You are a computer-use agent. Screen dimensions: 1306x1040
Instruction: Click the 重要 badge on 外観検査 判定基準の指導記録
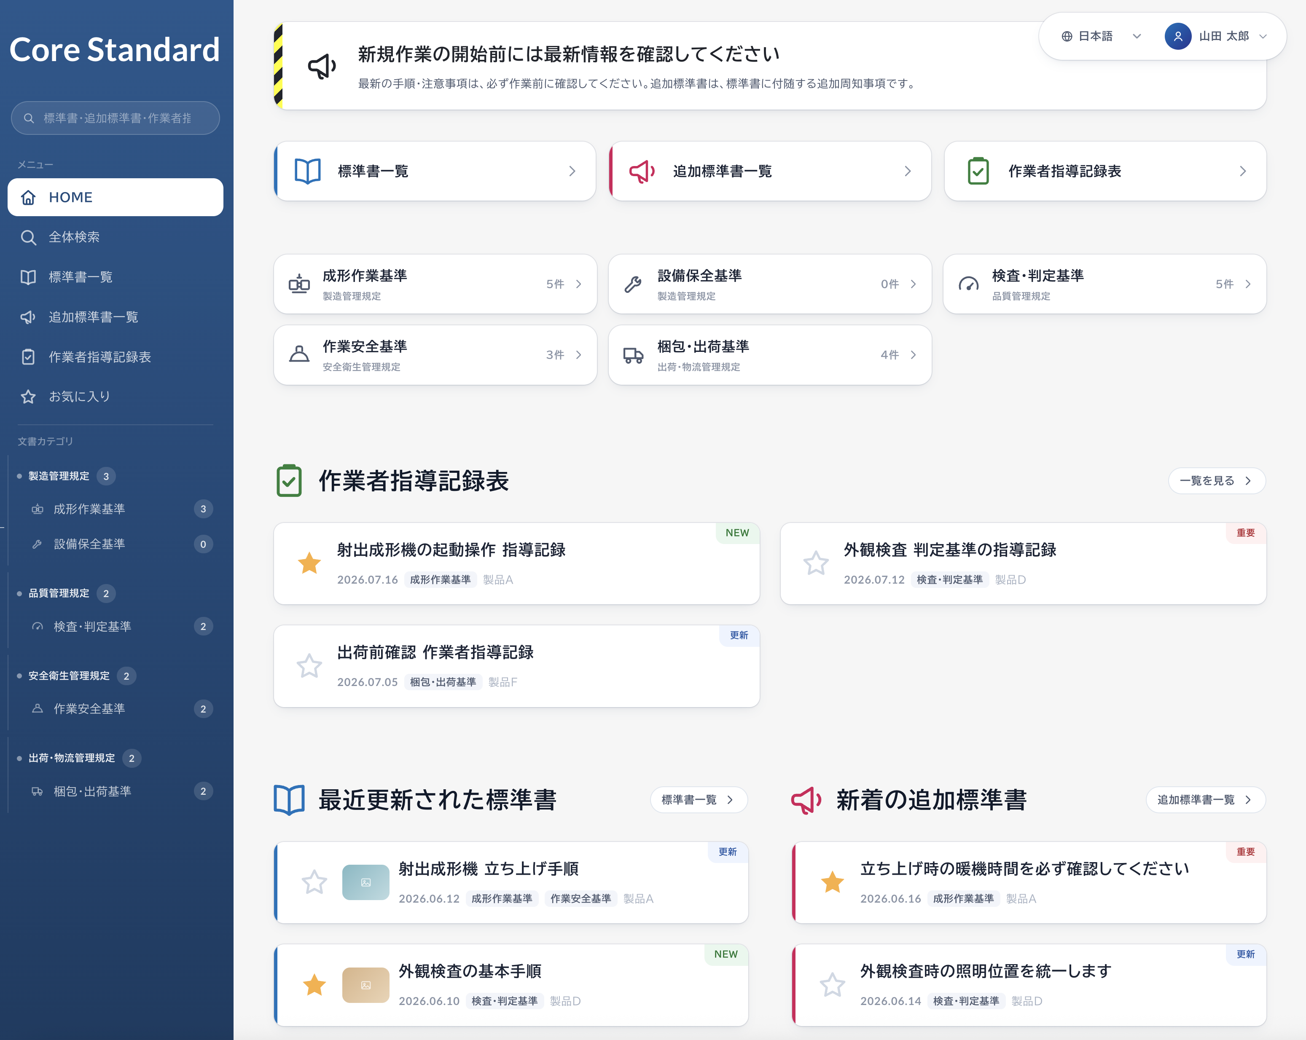click(1246, 533)
